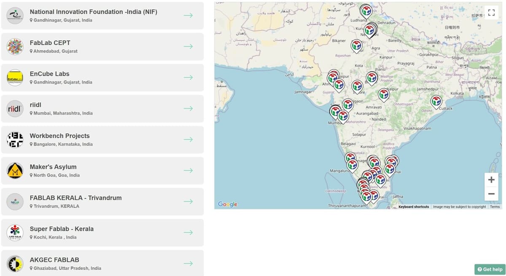Click the Jamnagar map label
Screen dimensions: 506x276
point(302,91)
